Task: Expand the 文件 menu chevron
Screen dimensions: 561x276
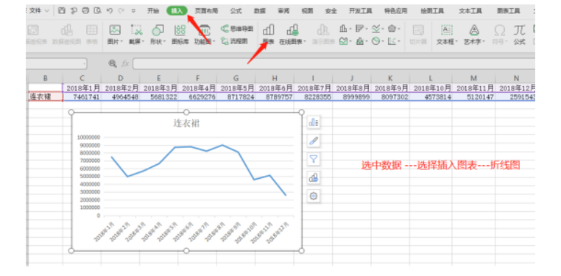Action: 47,11
